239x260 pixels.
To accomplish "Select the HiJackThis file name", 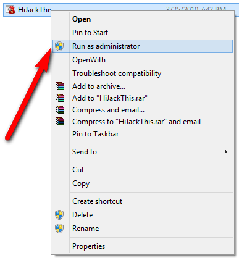I will pyautogui.click(x=35, y=9).
